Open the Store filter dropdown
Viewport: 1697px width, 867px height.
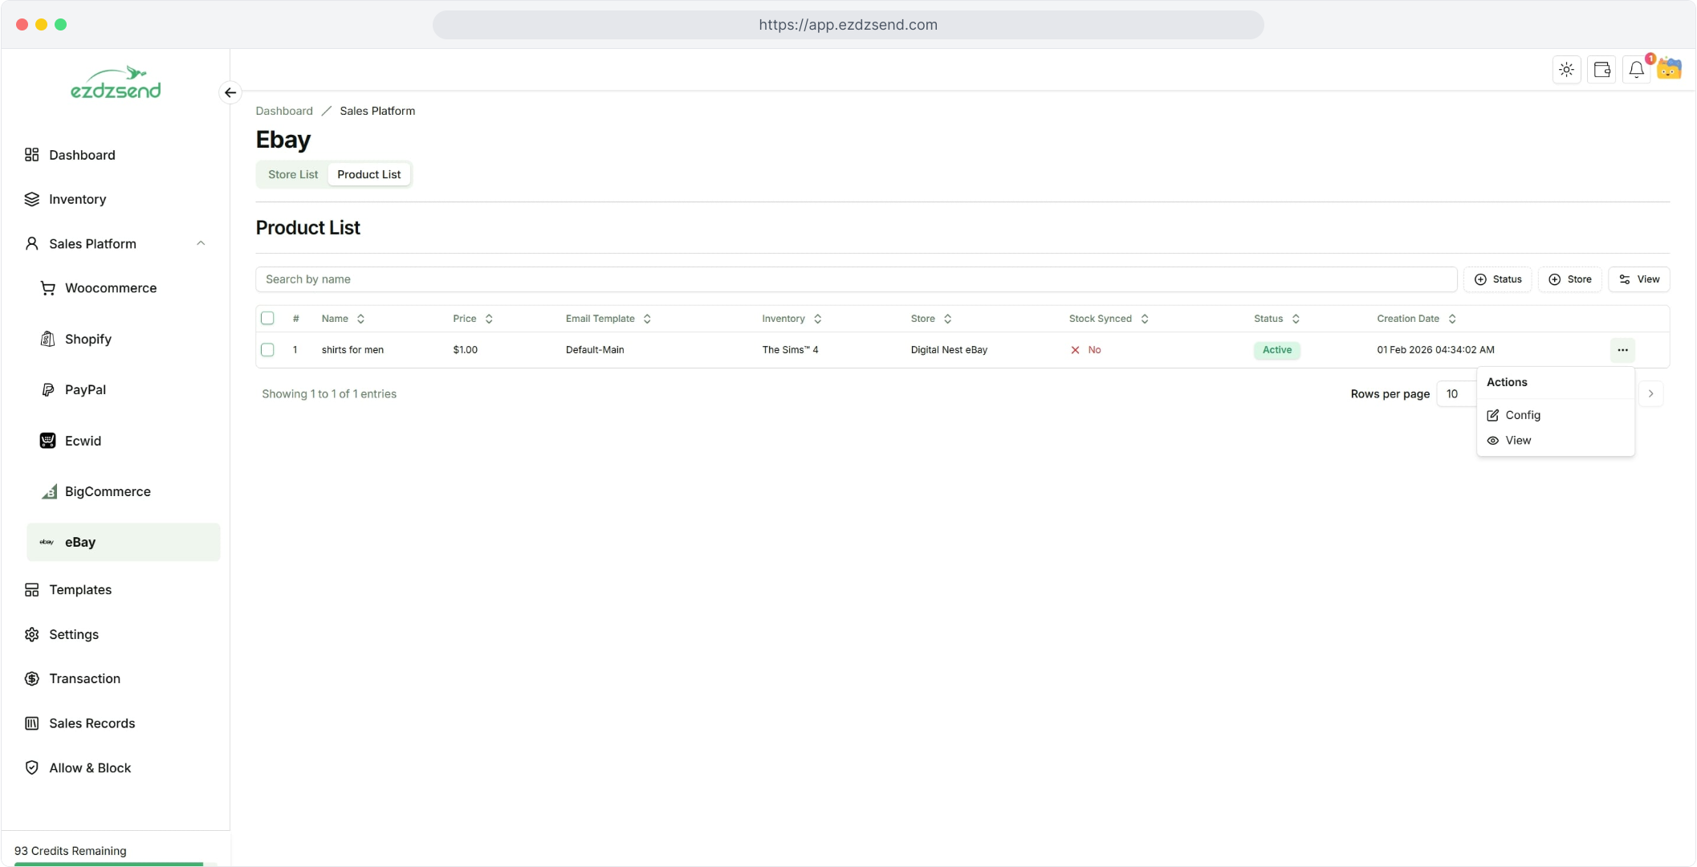1569,279
